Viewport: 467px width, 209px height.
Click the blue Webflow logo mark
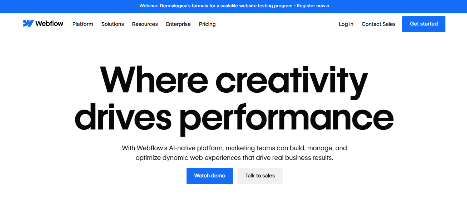28,24
